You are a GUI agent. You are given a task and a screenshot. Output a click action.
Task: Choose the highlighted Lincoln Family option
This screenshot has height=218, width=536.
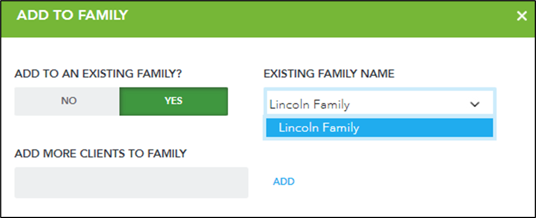(380, 128)
